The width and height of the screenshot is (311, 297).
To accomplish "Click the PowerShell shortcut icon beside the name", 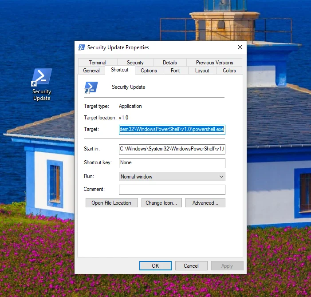I will (91, 87).
